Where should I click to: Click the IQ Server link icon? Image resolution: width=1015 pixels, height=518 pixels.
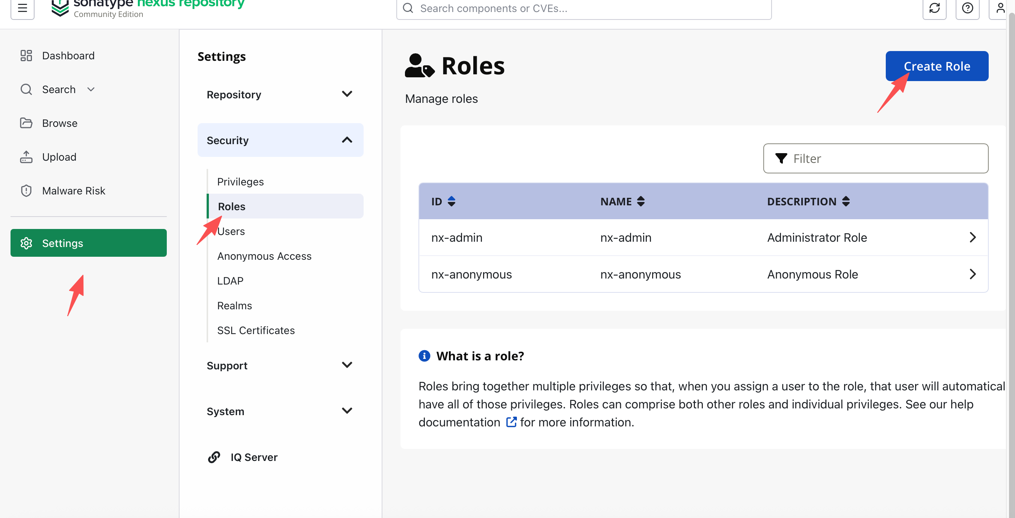(214, 457)
